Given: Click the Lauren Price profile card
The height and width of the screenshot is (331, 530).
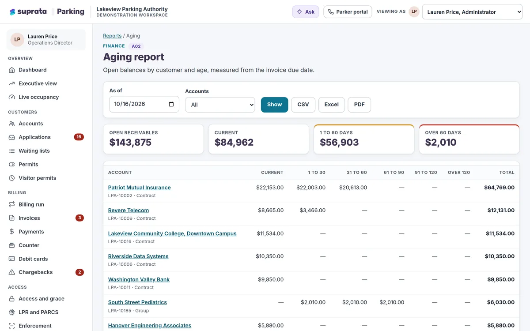Looking at the screenshot, I should (46, 40).
